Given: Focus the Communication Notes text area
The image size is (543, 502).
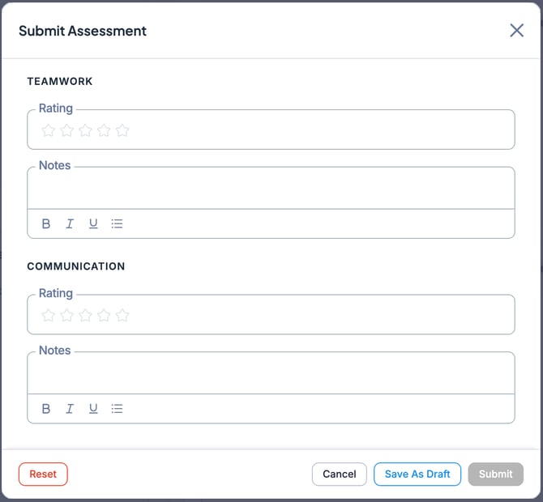Looking at the screenshot, I should [271, 376].
